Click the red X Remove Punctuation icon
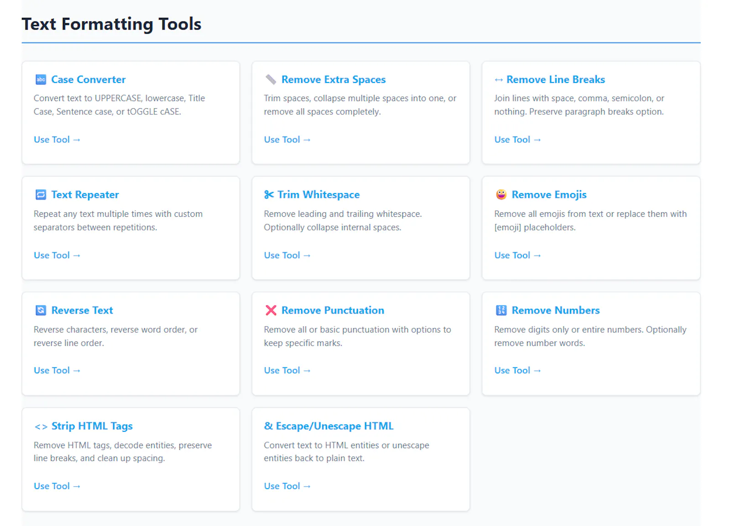The width and height of the screenshot is (730, 526). click(271, 311)
